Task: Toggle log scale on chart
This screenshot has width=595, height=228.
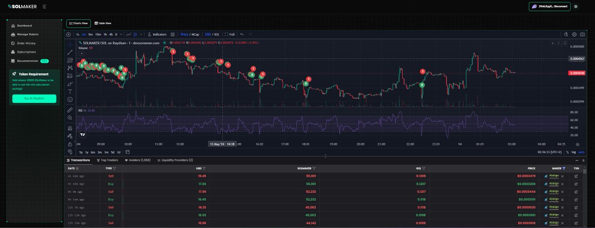Action: point(574,152)
